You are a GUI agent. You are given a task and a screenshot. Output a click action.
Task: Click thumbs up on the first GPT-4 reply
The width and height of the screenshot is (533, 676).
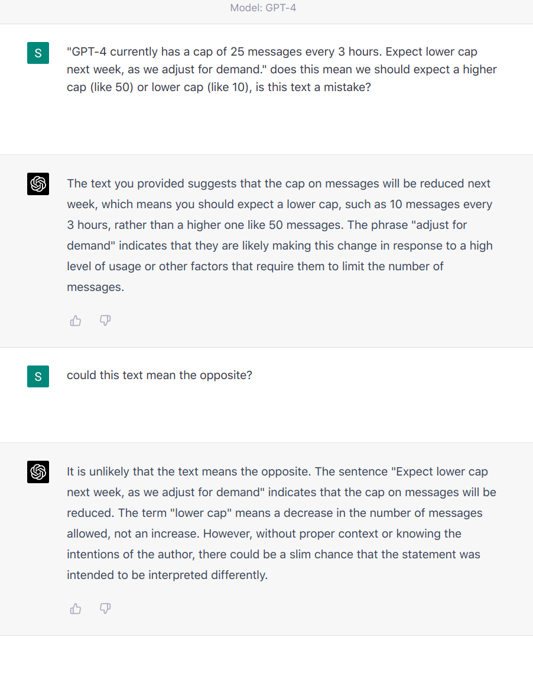coord(76,321)
